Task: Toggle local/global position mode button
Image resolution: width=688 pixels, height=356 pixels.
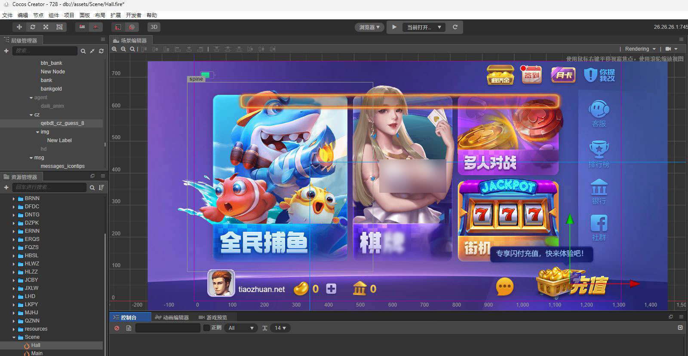Action: pos(82,27)
